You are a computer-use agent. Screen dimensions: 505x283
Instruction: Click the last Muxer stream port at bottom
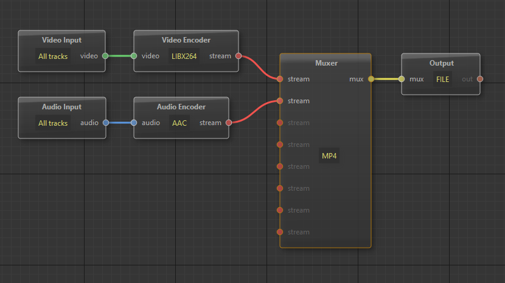(280, 232)
